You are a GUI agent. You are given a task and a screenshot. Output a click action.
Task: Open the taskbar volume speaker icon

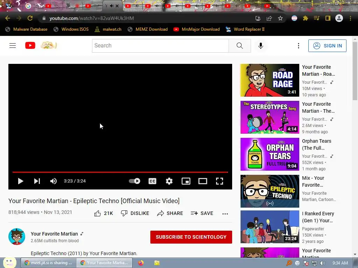tap(322, 263)
